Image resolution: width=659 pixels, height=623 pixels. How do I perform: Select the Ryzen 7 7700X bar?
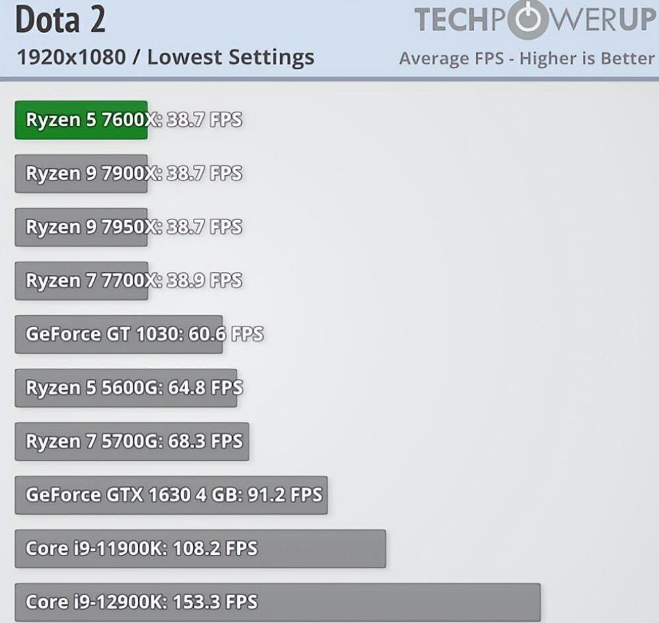(x=81, y=281)
